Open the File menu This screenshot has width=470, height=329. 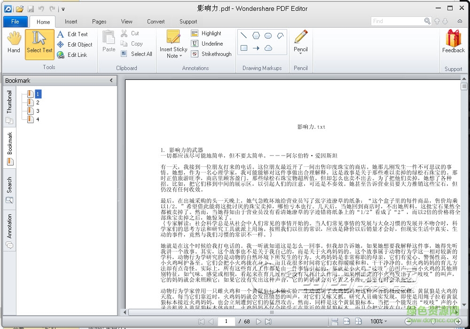[15, 22]
